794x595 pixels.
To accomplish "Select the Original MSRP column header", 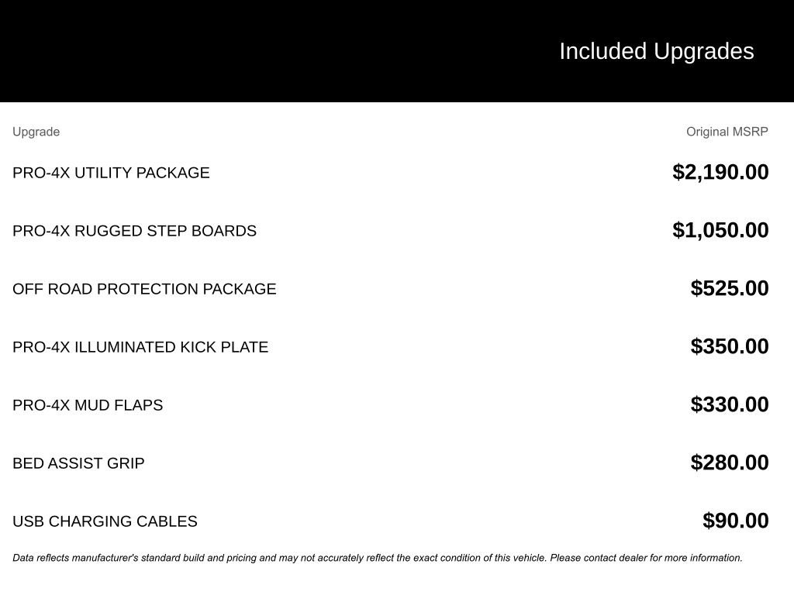I will coord(727,132).
